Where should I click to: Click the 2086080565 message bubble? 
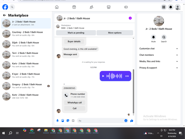69,88
